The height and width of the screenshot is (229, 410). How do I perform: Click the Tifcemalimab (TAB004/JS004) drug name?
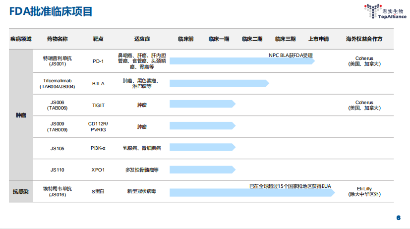click(x=57, y=83)
